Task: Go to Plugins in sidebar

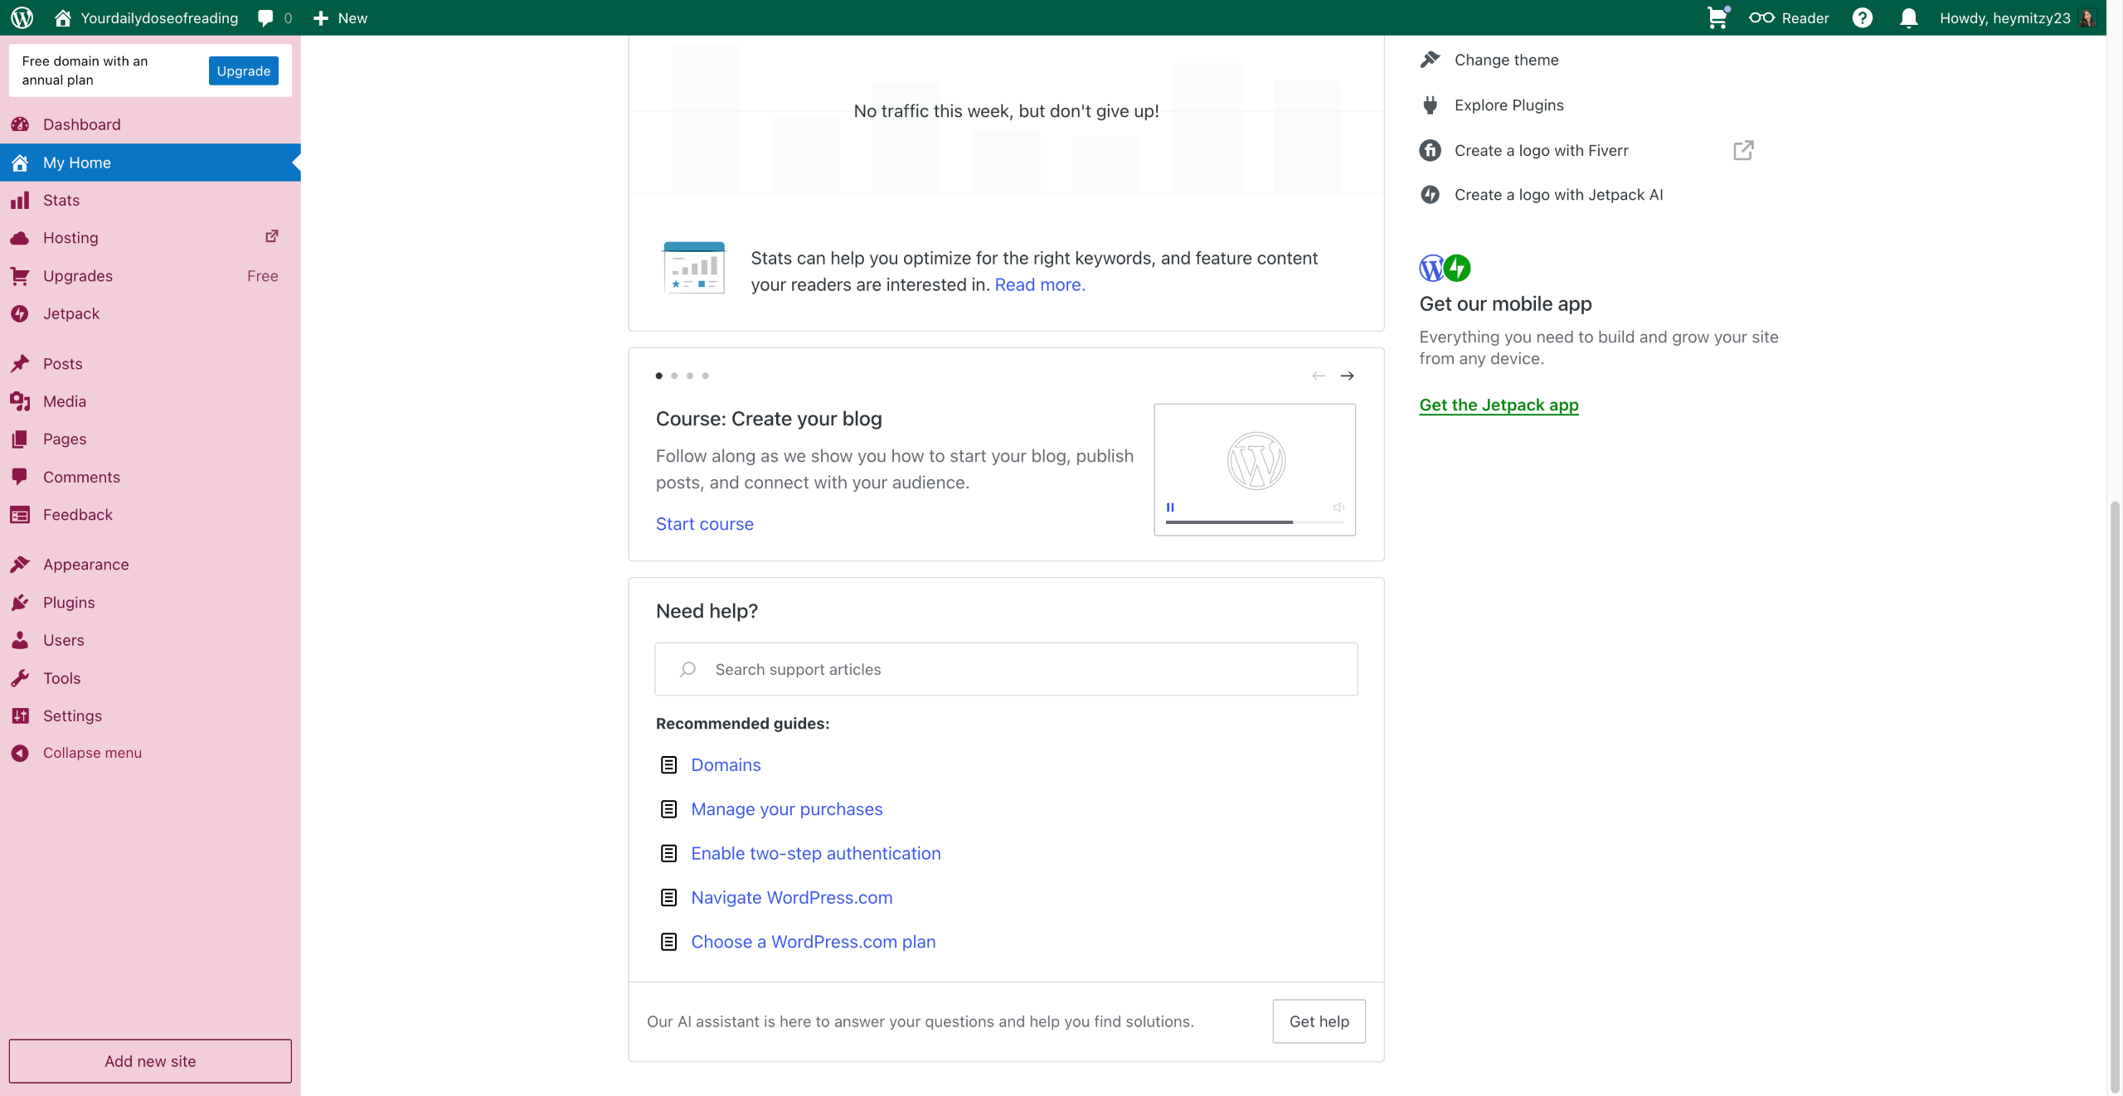Action: click(68, 602)
